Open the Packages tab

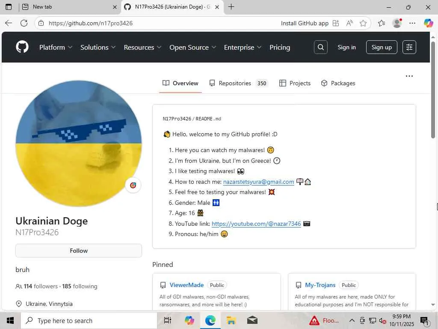[x=338, y=83]
